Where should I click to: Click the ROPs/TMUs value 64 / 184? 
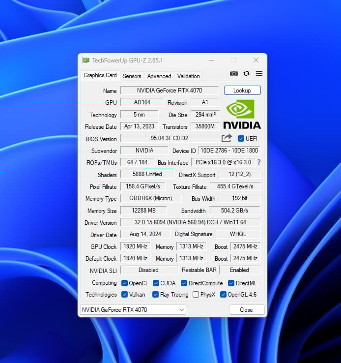[137, 162]
